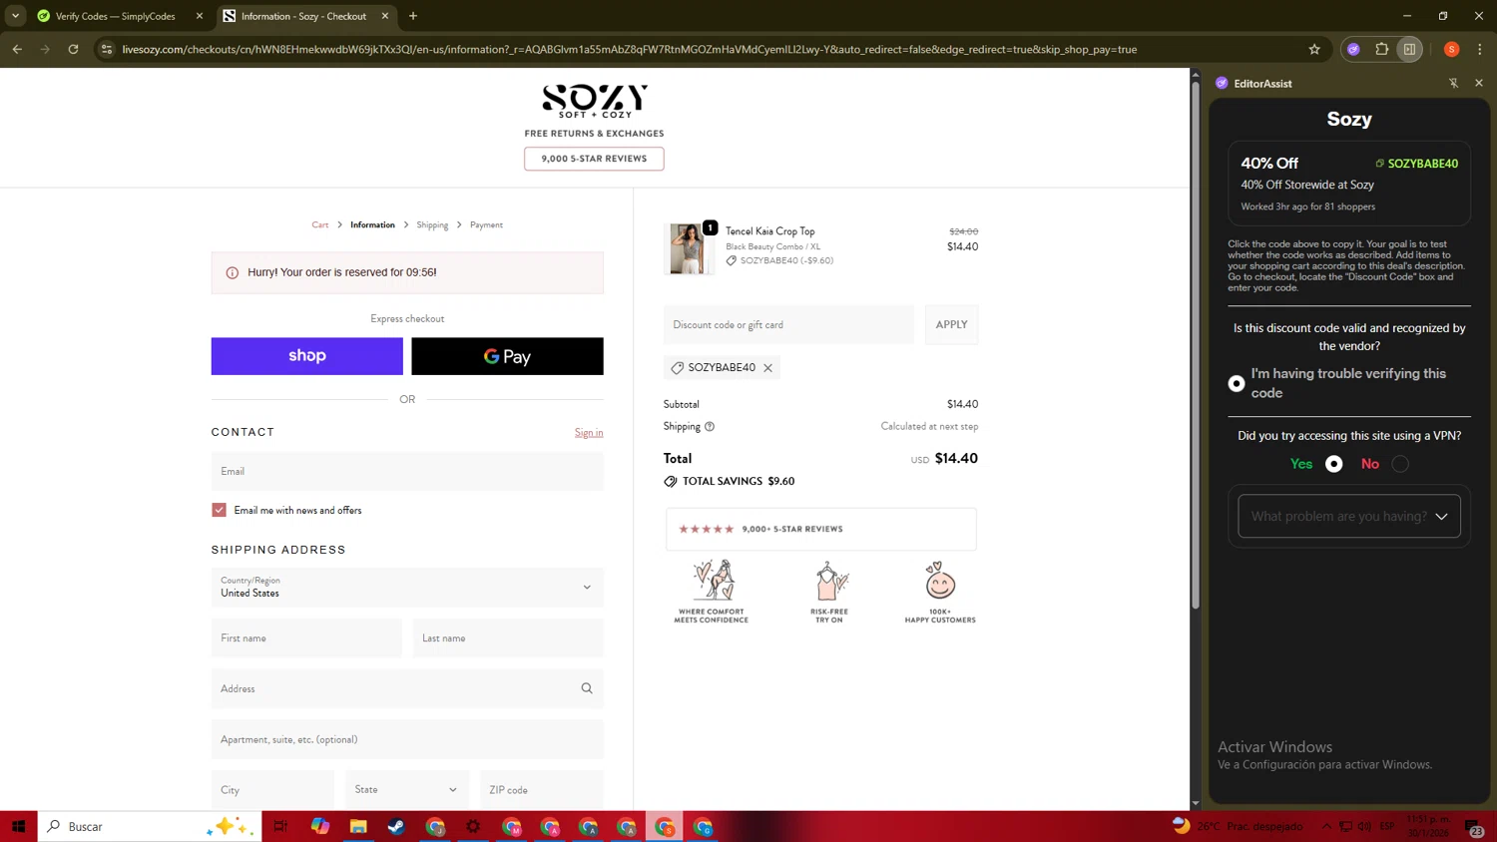Go to Cart breadcrumb

click(x=319, y=224)
